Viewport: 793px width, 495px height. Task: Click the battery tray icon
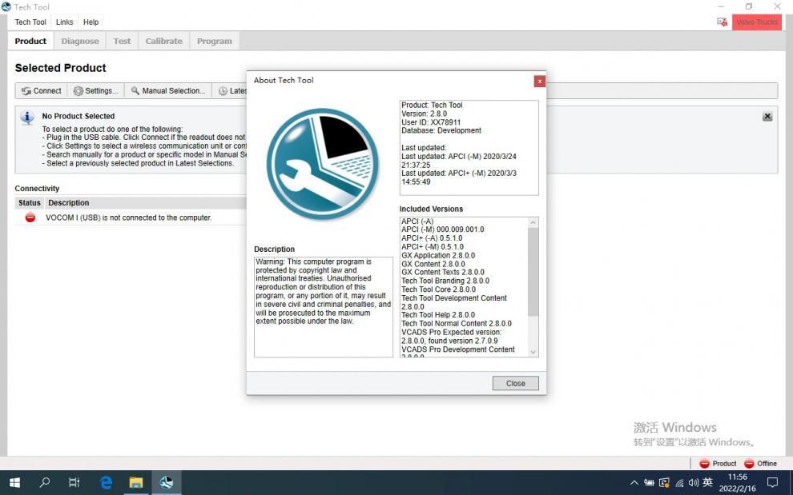click(649, 483)
